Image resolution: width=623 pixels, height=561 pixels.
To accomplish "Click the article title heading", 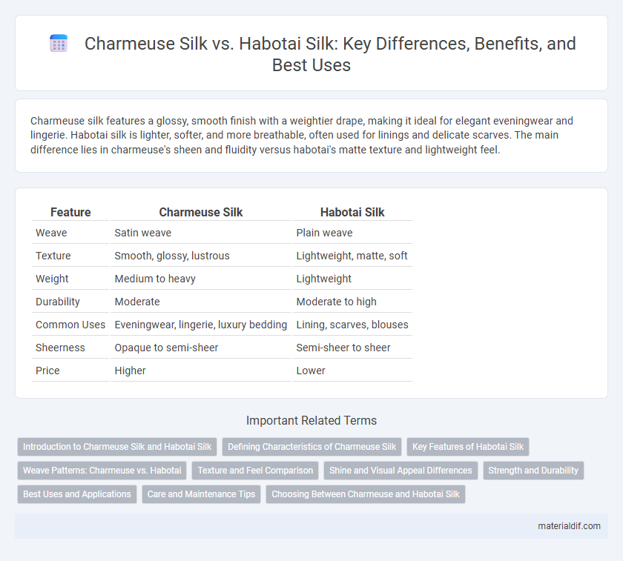I will (x=330, y=54).
